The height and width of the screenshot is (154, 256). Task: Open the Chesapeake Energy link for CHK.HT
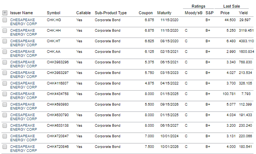pos(24,43)
